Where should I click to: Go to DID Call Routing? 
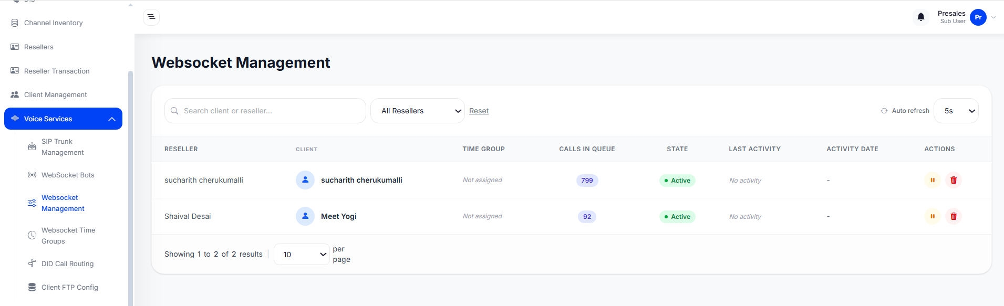pyautogui.click(x=67, y=263)
